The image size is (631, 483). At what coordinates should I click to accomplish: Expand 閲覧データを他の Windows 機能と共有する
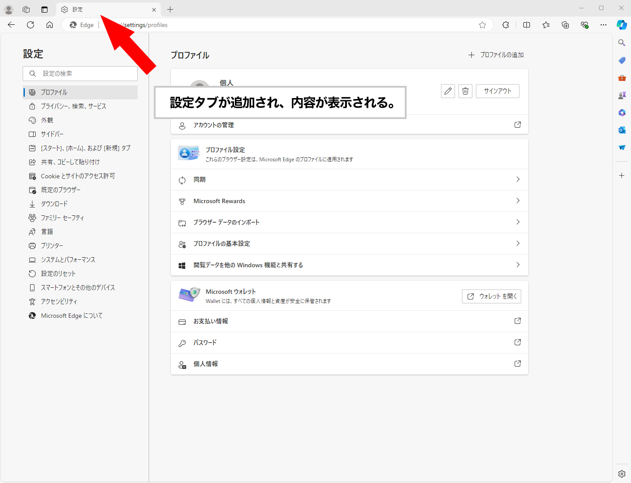pyautogui.click(x=349, y=265)
